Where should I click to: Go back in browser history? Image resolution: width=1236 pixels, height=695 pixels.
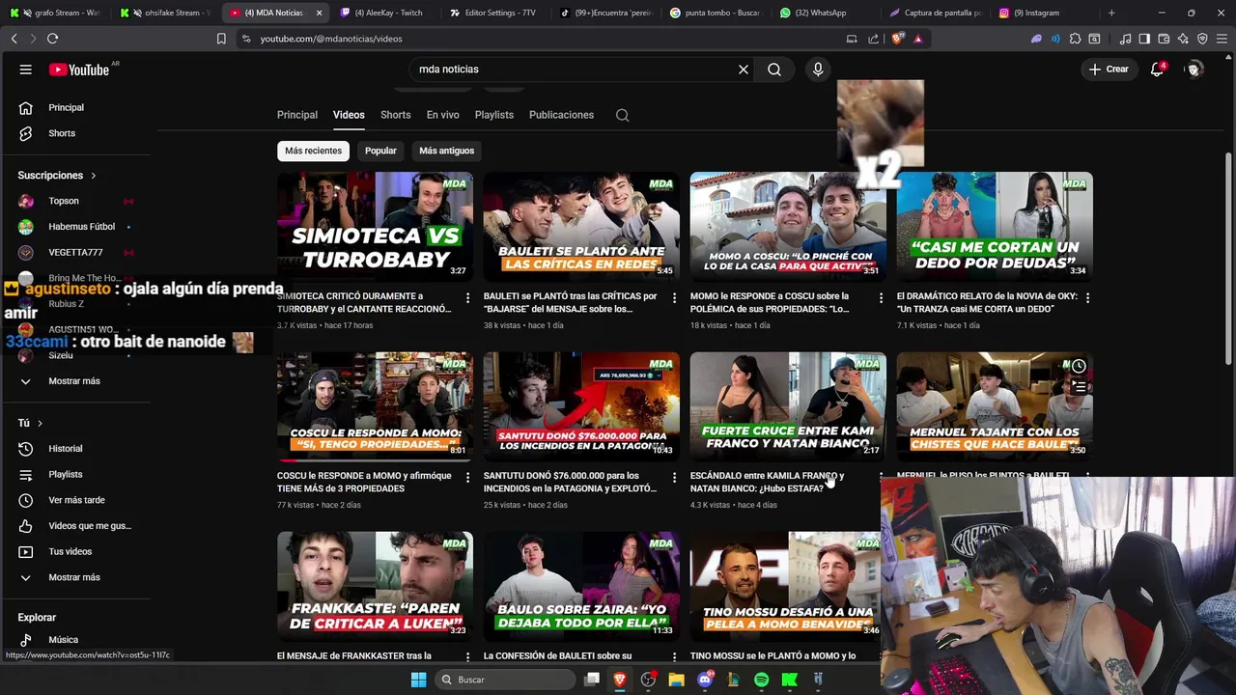pos(14,39)
